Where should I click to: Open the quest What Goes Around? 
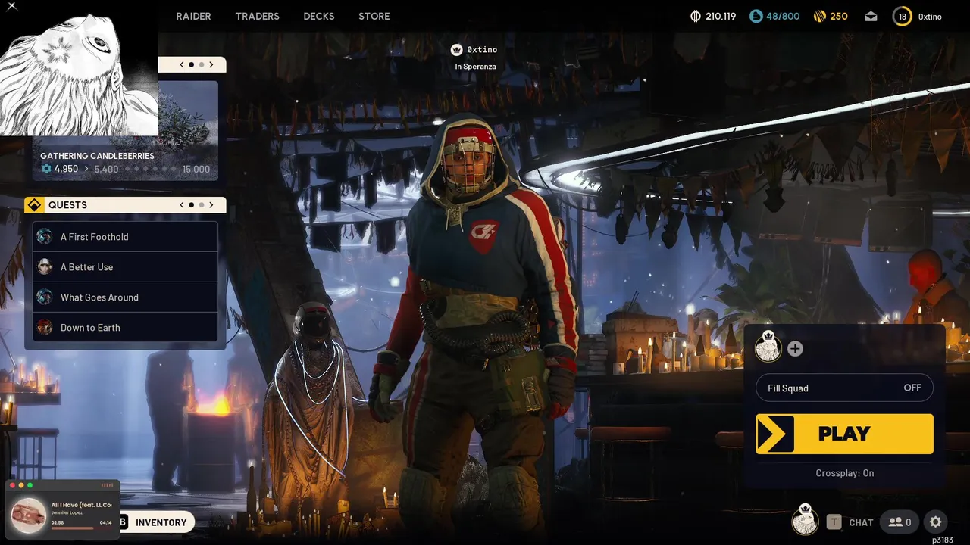point(126,297)
